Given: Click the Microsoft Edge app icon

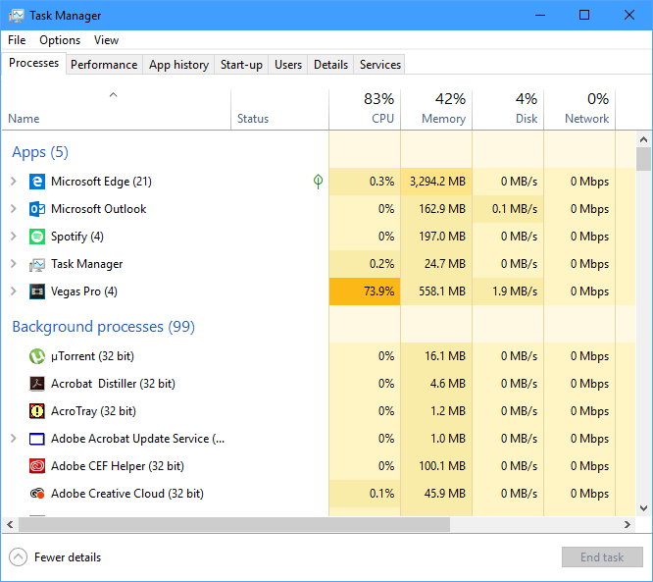Looking at the screenshot, I should pos(37,182).
